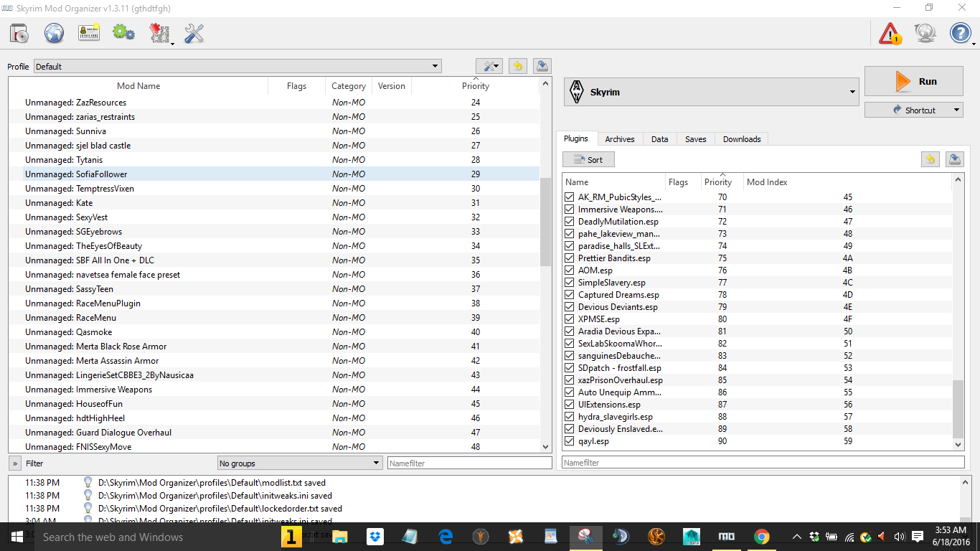
Task: Show hidden system tray icons
Action: (797, 537)
